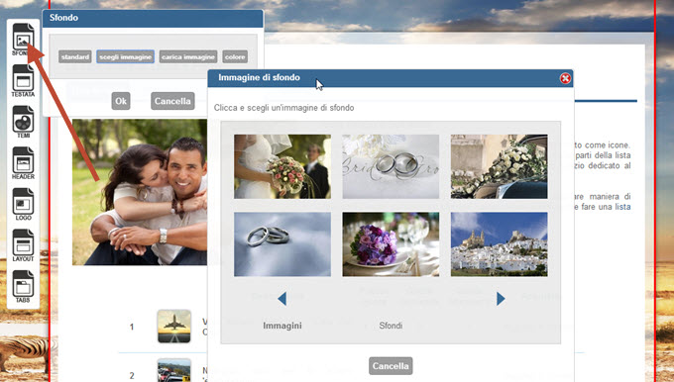This screenshot has width=674, height=382.
Task: Click the airplane icon in row 1
Action: coord(174,327)
